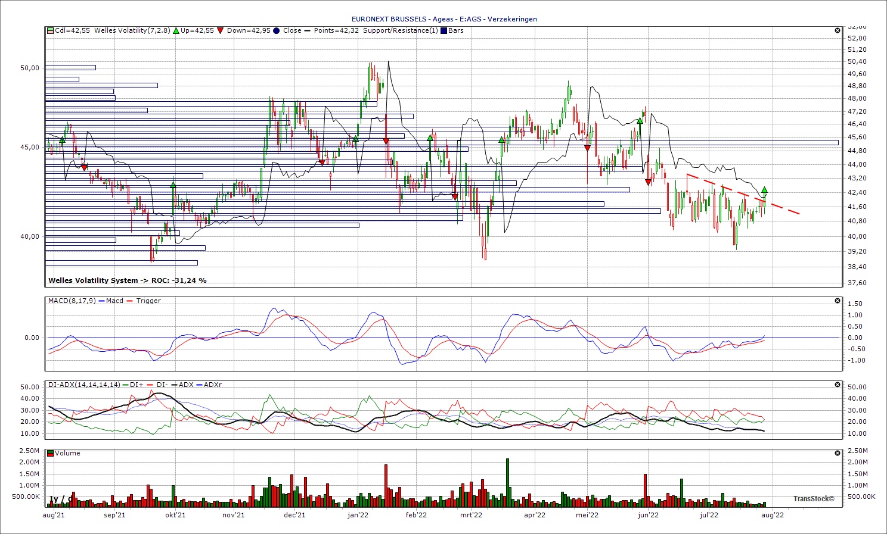The width and height of the screenshot is (887, 534).
Task: Close the MACD indicator panel
Action: tap(838, 301)
